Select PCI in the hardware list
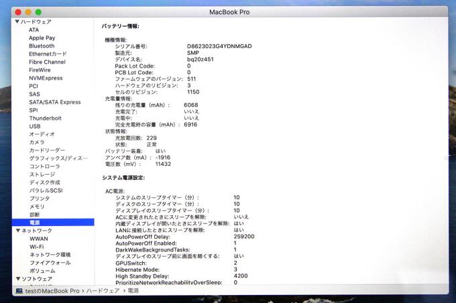The height and width of the screenshot is (303, 456). pyautogui.click(x=34, y=86)
